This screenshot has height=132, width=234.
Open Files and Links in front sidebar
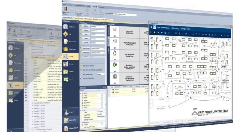[x=70, y=42]
